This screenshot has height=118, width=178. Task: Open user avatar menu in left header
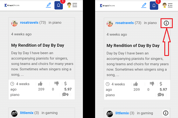pyautogui.click(x=69, y=5)
